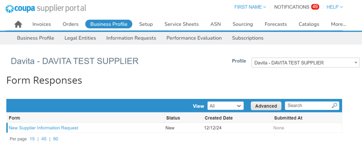The image size is (362, 150).
Task: Sort by the Status column header
Action: [173, 118]
